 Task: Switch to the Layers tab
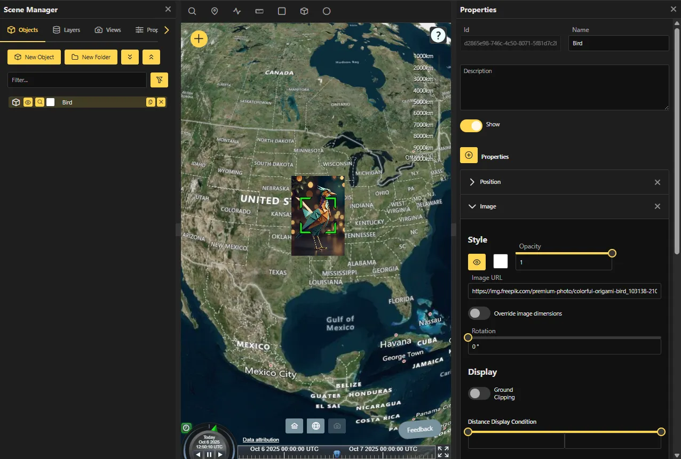[66, 30]
